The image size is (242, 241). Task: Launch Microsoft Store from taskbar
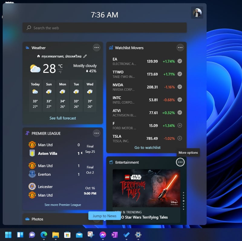[67, 235]
